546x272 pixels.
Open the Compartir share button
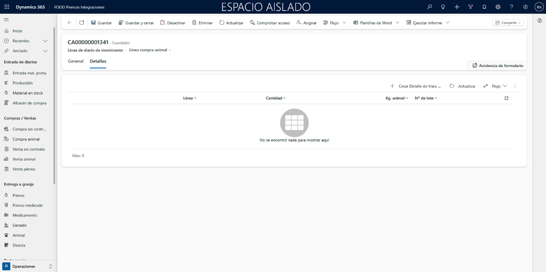(508, 23)
